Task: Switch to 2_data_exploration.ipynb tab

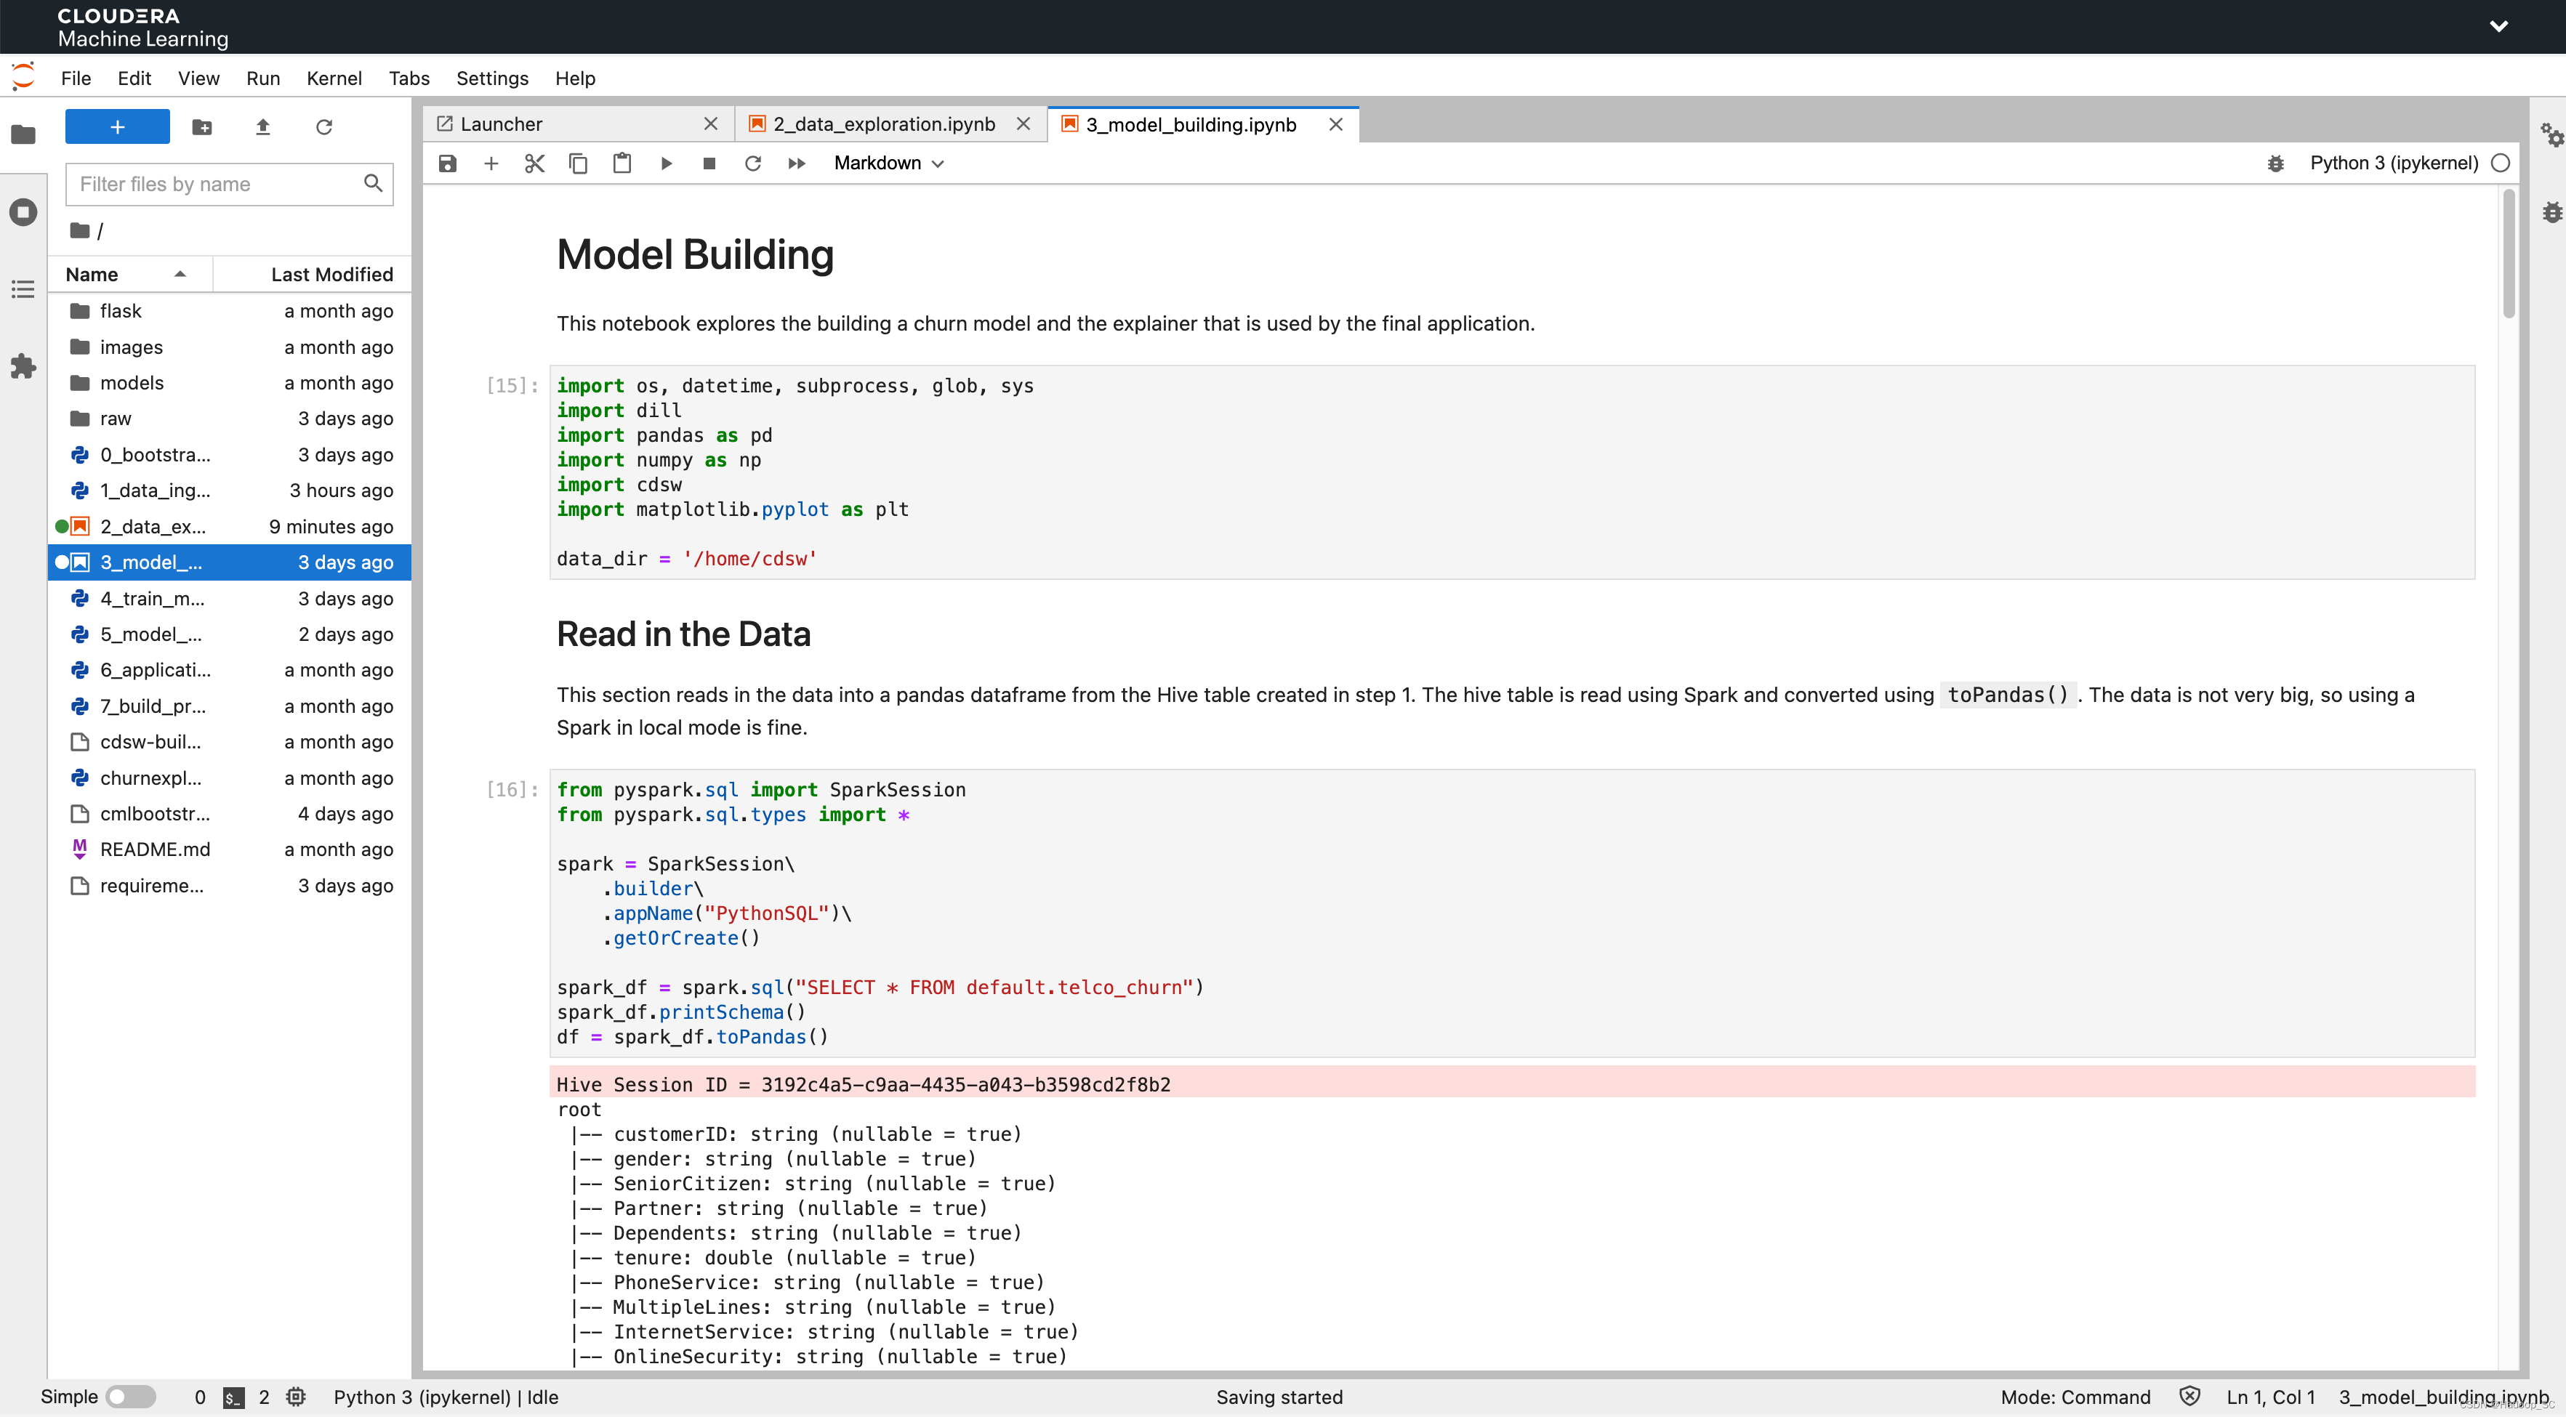Action: 883,124
